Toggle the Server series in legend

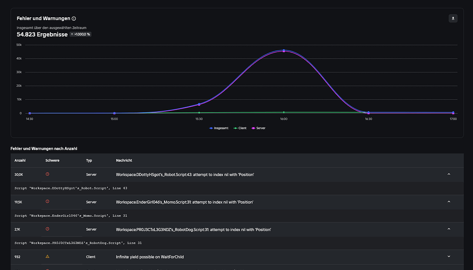coord(259,128)
